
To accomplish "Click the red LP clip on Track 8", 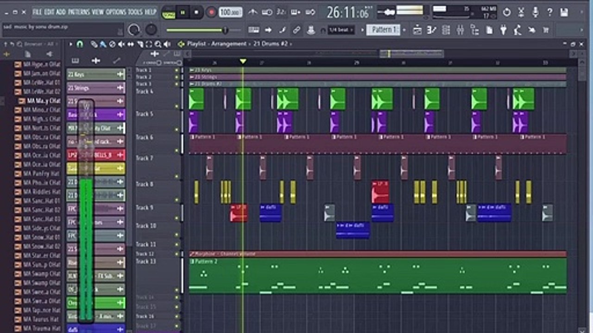I will (x=380, y=192).
